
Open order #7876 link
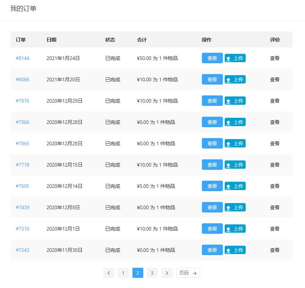[22, 101]
